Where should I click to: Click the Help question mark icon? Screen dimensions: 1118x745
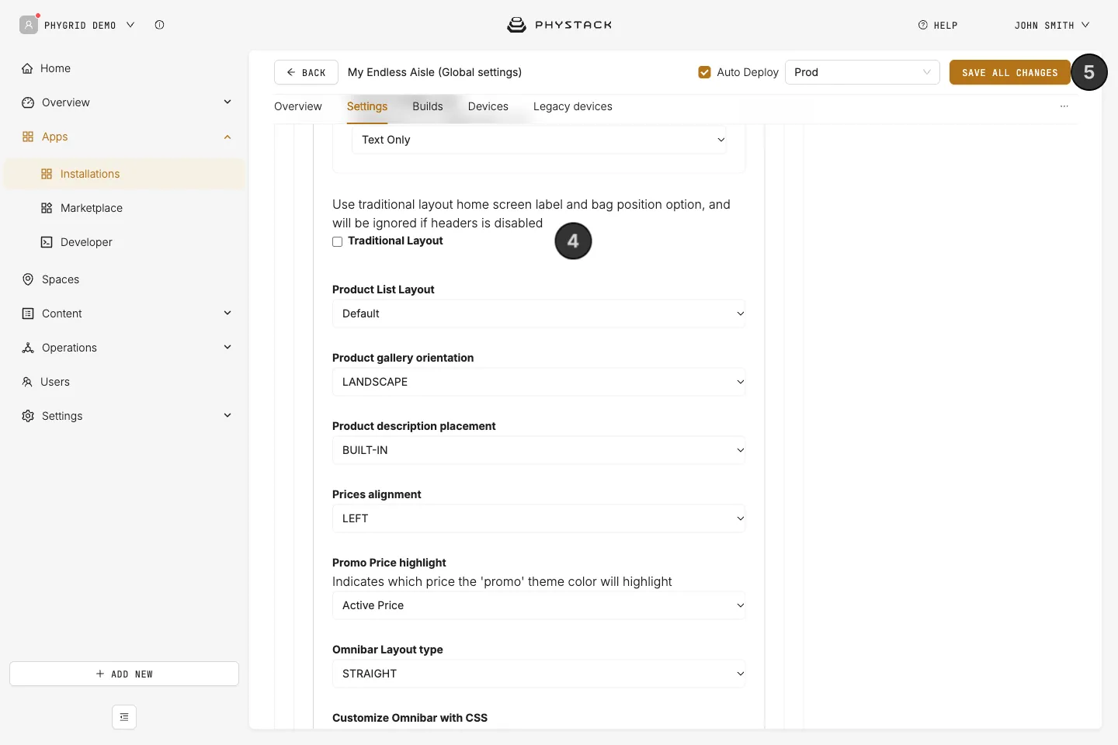coord(923,25)
